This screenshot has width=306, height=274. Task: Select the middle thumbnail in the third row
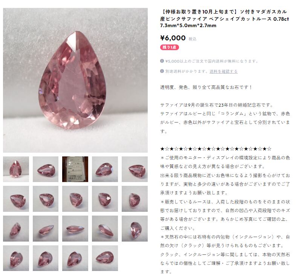tap(75, 228)
